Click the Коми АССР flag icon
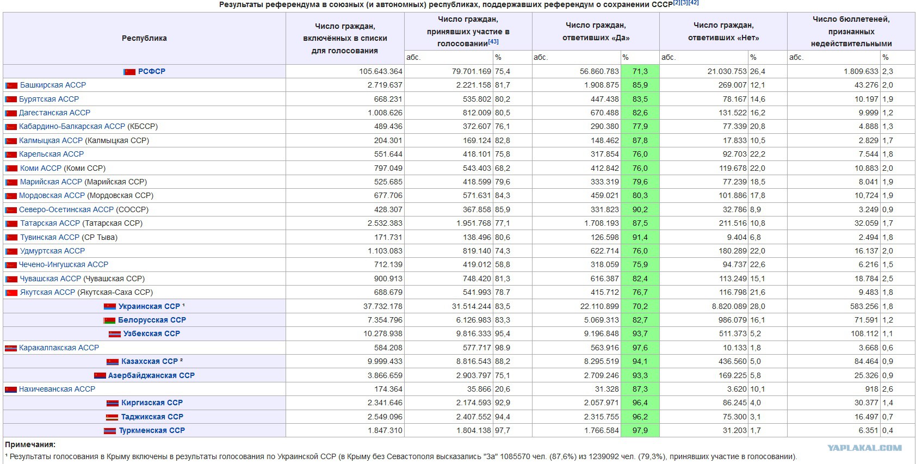Screen dimensions: 916x464 (x=11, y=169)
